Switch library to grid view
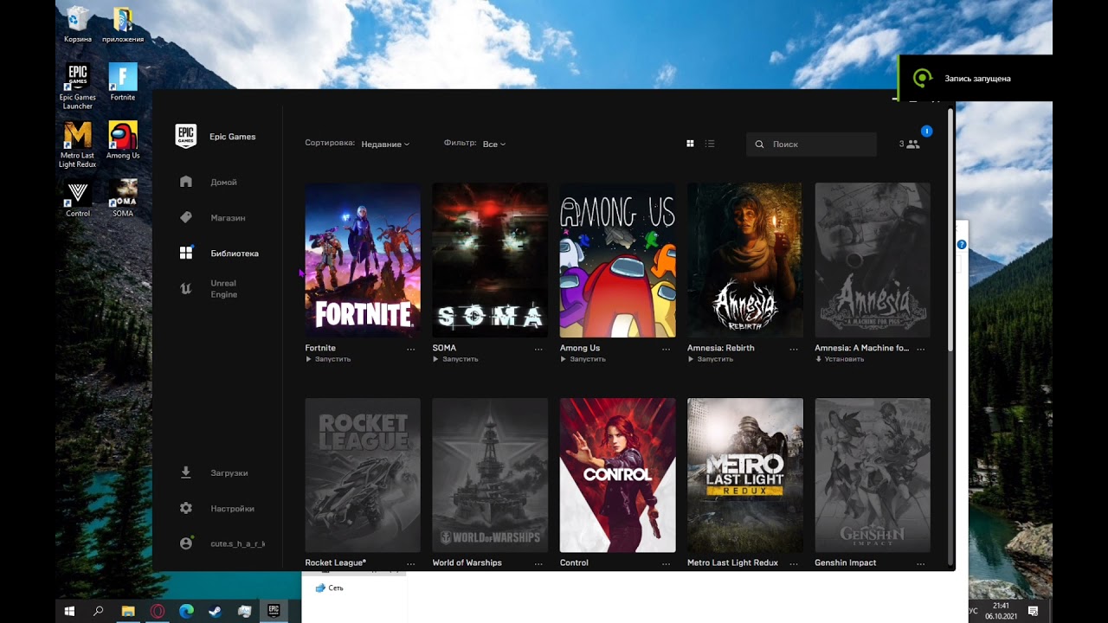The image size is (1108, 623). pyautogui.click(x=690, y=144)
